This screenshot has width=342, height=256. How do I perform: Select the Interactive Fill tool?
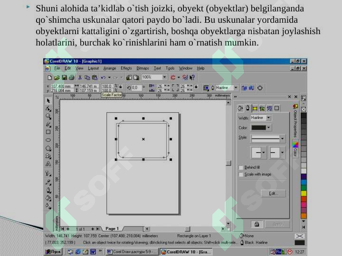pyautogui.click(x=48, y=206)
